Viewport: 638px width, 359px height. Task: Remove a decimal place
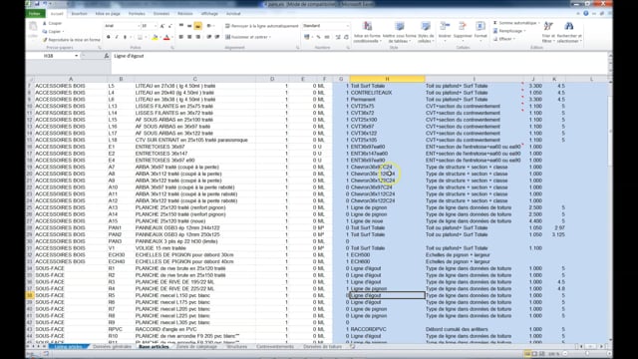coord(346,37)
